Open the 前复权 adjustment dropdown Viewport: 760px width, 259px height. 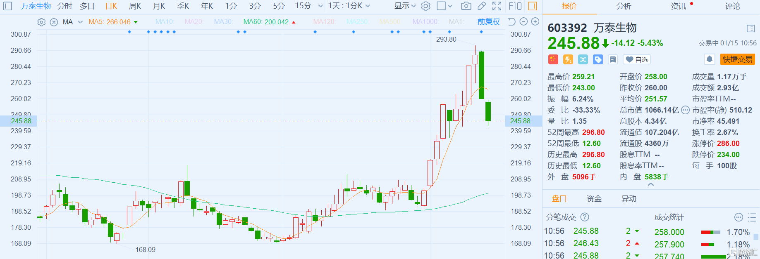tap(489, 22)
